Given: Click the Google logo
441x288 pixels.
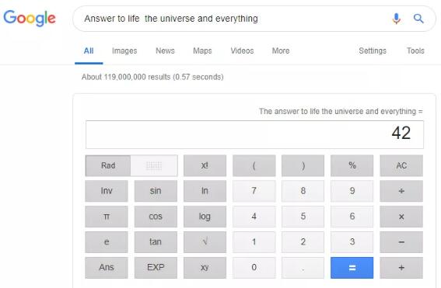Looking at the screenshot, I should pos(30,19).
